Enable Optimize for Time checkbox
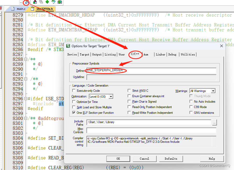This screenshot has height=170, width=234. click(x=74, y=102)
